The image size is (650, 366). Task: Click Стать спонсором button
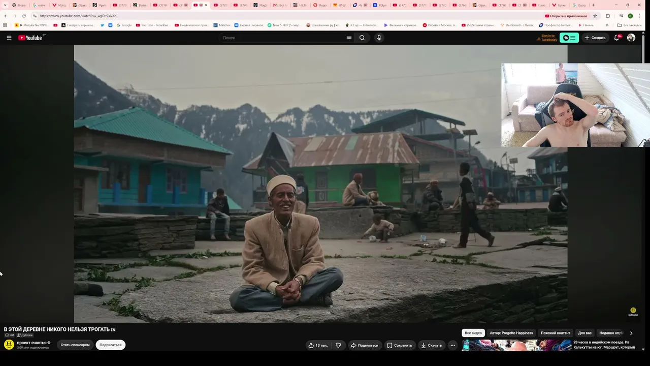(75, 345)
